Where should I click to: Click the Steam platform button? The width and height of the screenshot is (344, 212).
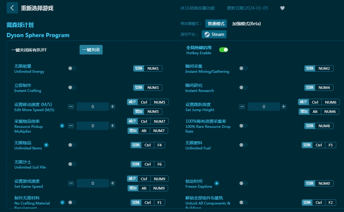coord(214,34)
